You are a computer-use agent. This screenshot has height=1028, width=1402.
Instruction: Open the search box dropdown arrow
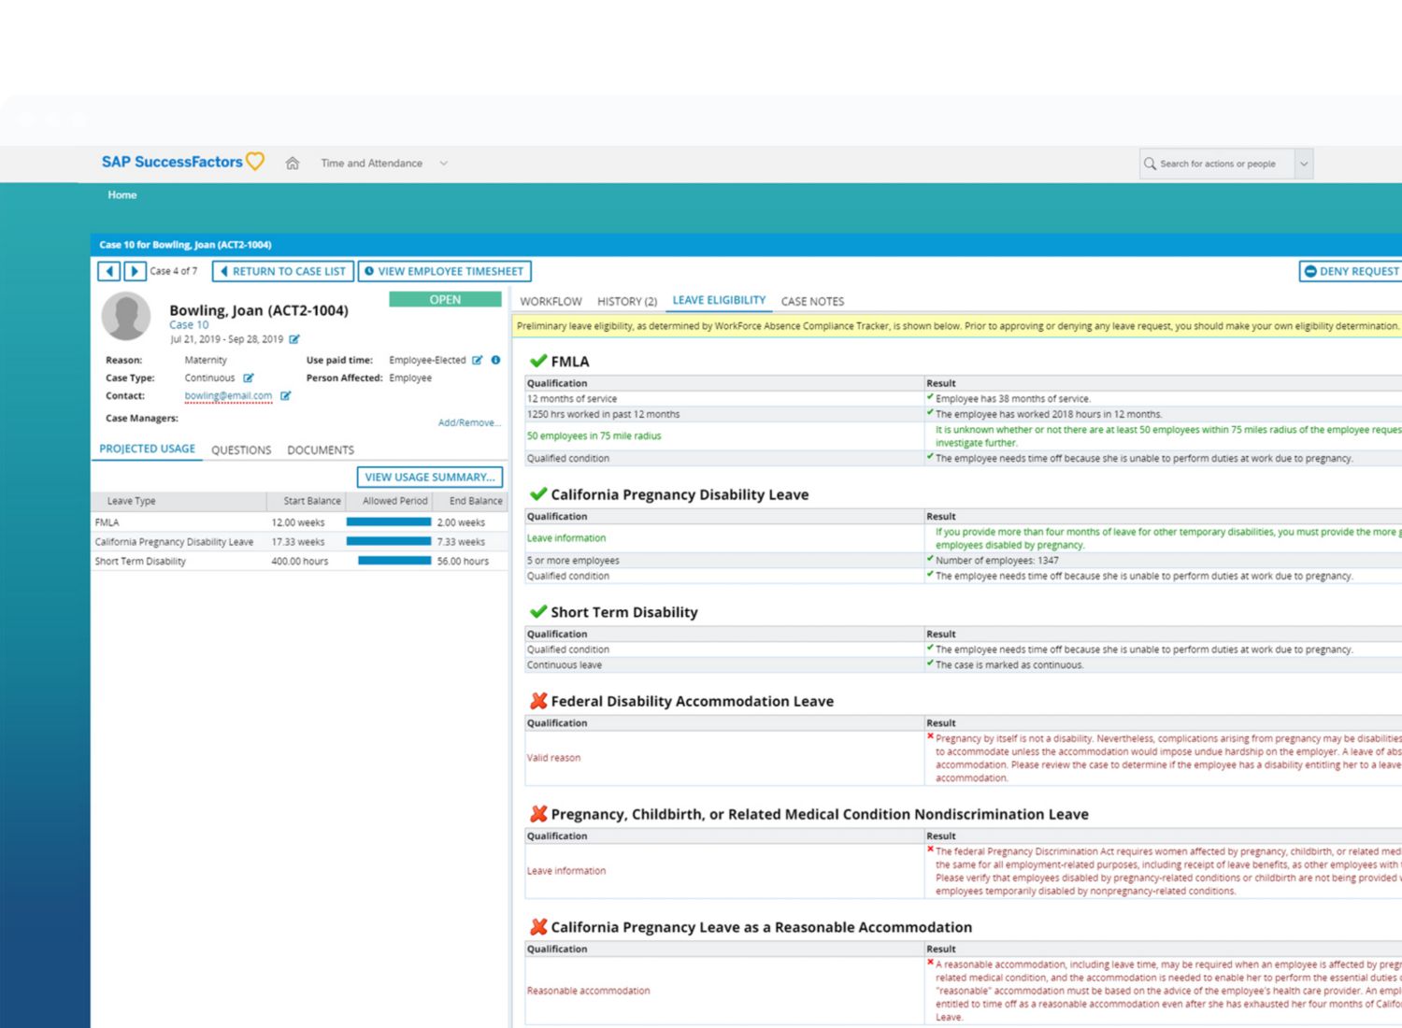pyautogui.click(x=1304, y=164)
